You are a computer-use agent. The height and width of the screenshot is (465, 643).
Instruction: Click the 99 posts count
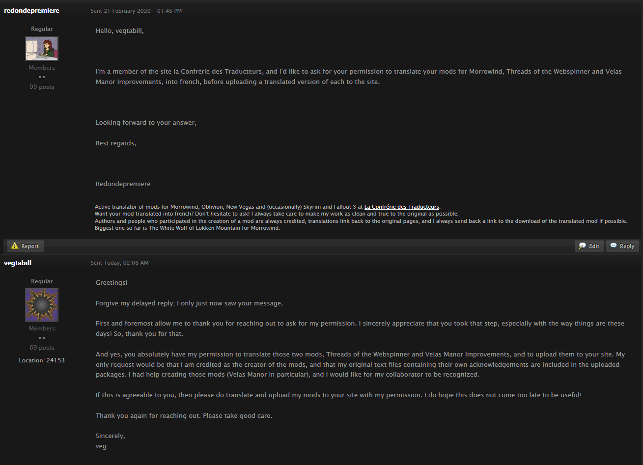[42, 87]
